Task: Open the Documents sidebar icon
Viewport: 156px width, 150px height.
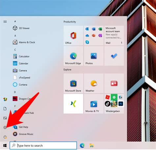Action: coord(5,109)
